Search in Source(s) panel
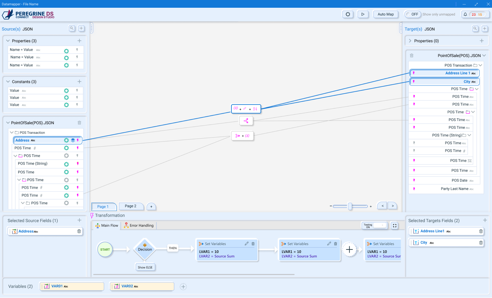Screen dimensions: 492x298 (x=72, y=28)
